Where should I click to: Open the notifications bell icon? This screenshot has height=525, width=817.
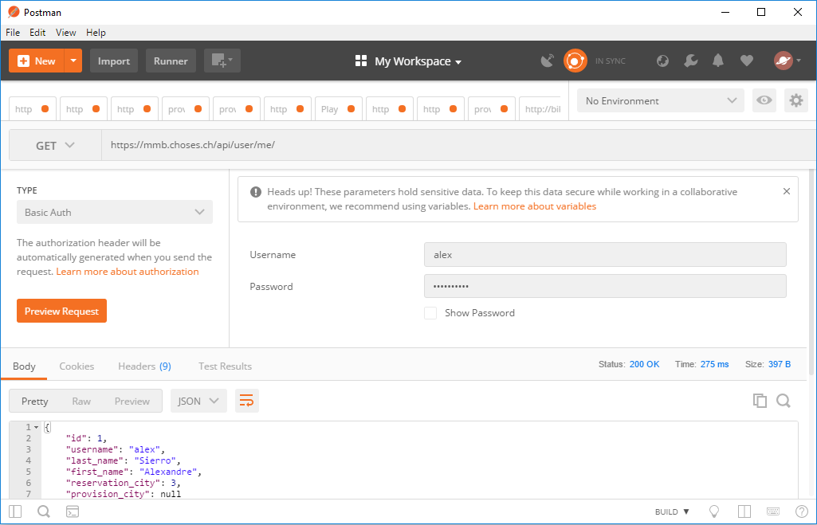click(718, 61)
